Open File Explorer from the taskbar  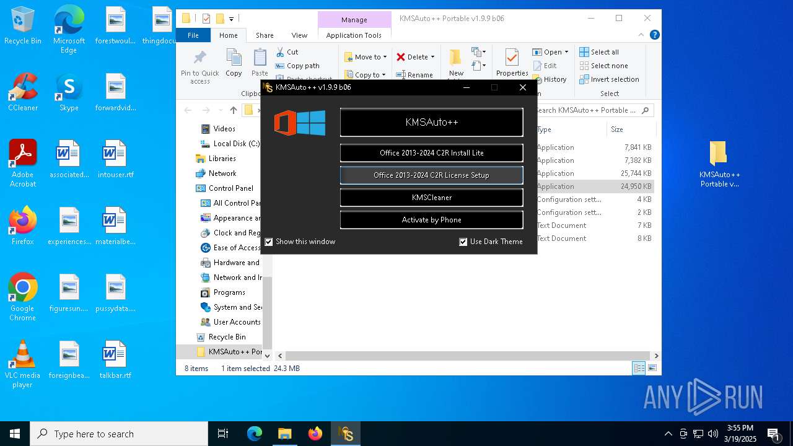click(284, 434)
